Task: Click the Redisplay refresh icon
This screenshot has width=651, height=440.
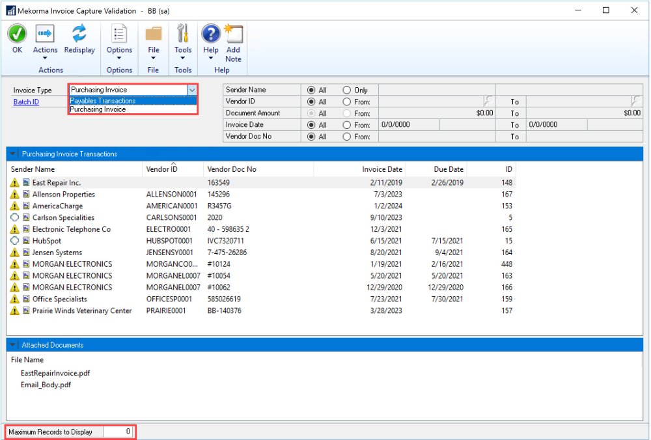Action: pos(79,34)
